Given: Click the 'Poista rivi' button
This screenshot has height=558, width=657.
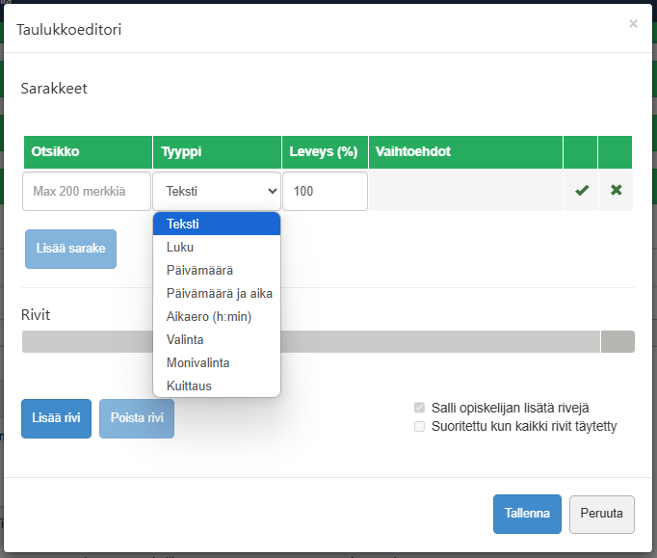Looking at the screenshot, I should point(137,418).
